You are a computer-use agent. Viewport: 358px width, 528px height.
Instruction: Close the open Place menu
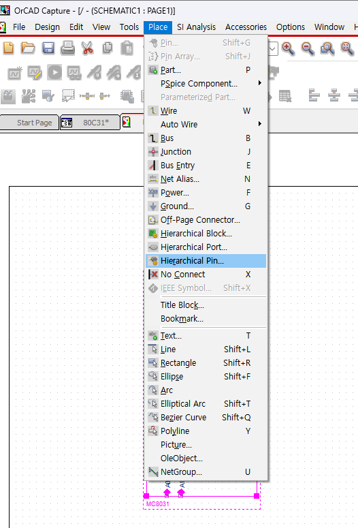tap(158, 27)
